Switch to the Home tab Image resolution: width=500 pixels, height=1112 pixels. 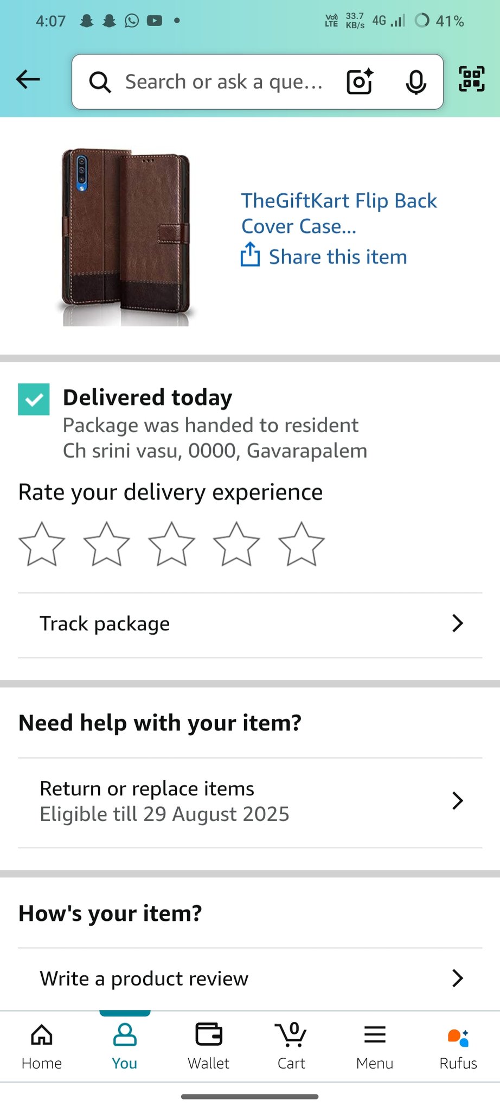(x=42, y=1045)
